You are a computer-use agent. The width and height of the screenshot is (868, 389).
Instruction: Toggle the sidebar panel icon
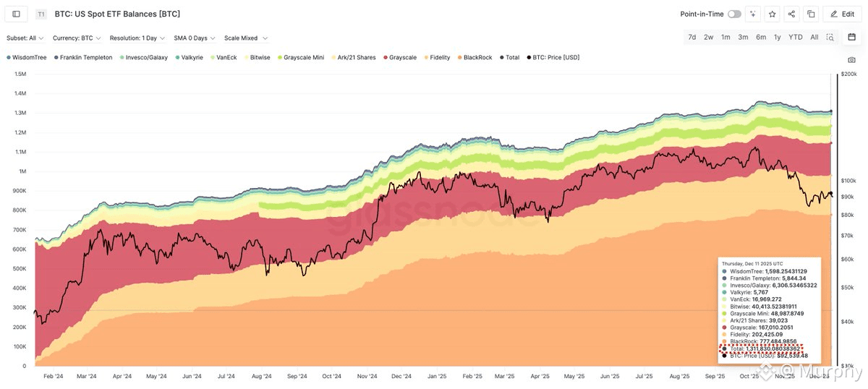coord(17,14)
